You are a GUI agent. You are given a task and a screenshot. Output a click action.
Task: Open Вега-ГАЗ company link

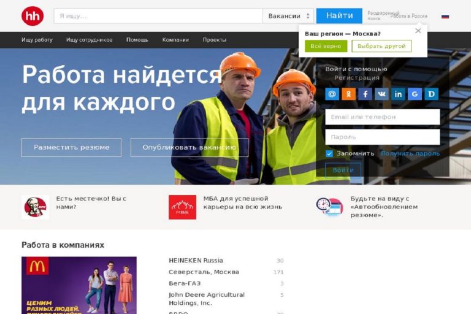click(185, 283)
